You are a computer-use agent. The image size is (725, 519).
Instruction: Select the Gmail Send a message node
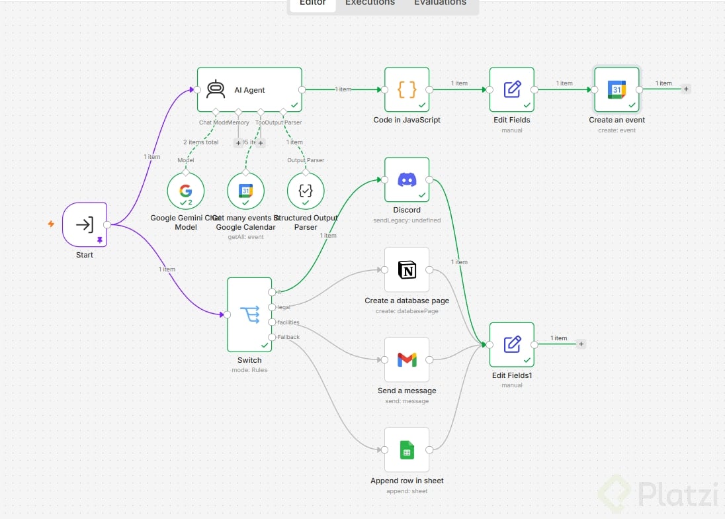[407, 360]
